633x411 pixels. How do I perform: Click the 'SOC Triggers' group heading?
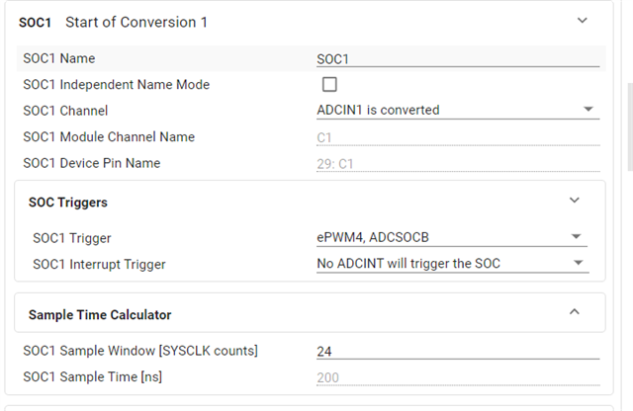68,202
